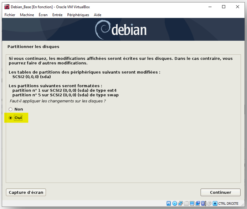Click the video capture status icon

(x=198, y=203)
